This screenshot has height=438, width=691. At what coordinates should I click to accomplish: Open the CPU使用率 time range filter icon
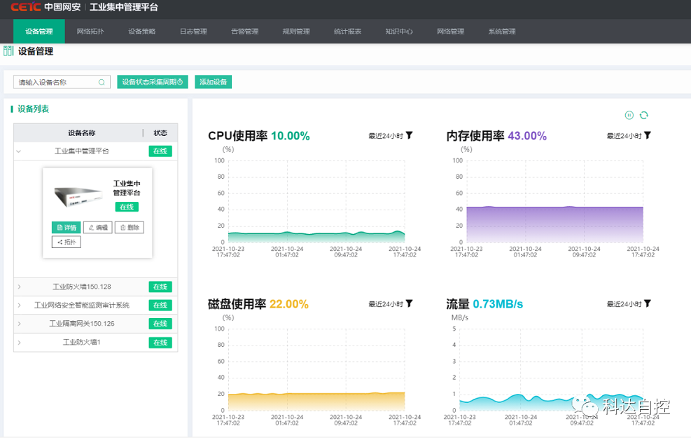pyautogui.click(x=409, y=137)
